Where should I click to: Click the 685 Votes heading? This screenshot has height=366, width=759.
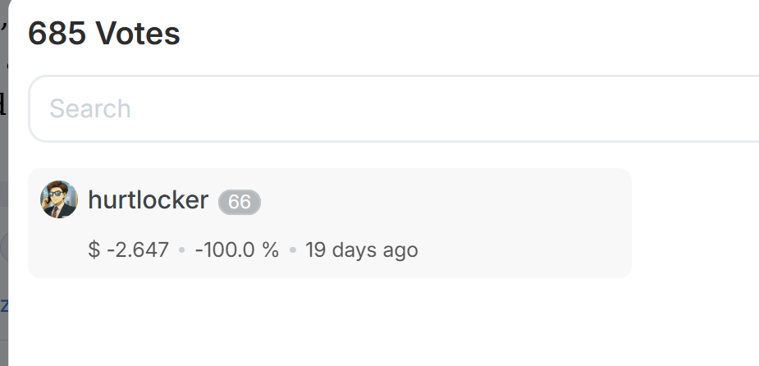click(x=104, y=34)
